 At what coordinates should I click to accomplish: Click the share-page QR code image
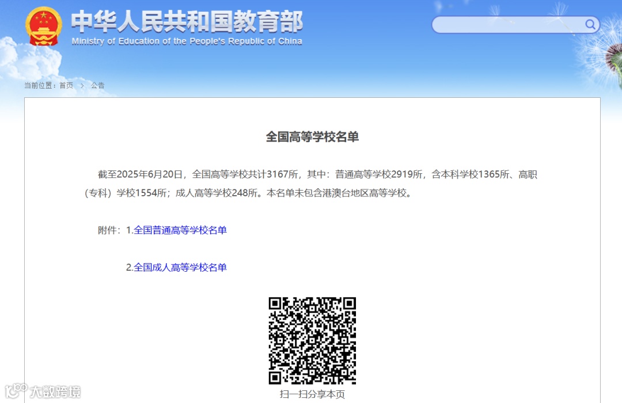(x=312, y=341)
